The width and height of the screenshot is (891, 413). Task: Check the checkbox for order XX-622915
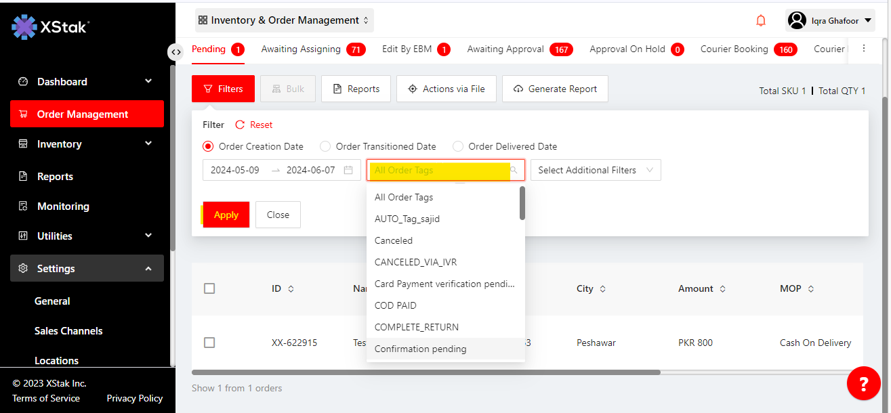(x=209, y=343)
